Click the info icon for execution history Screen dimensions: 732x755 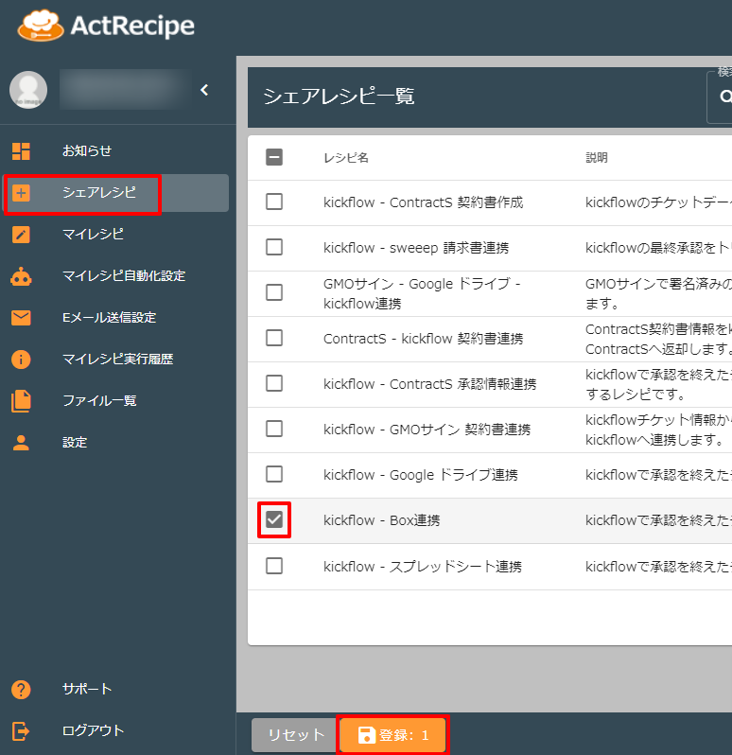point(21,360)
